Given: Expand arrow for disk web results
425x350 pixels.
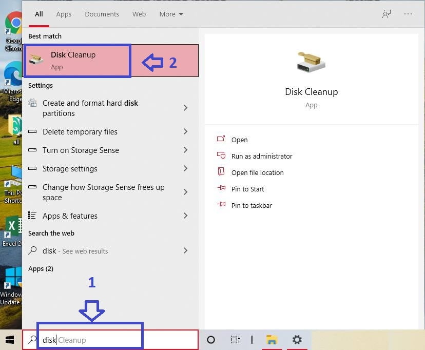Looking at the screenshot, I should click(185, 250).
